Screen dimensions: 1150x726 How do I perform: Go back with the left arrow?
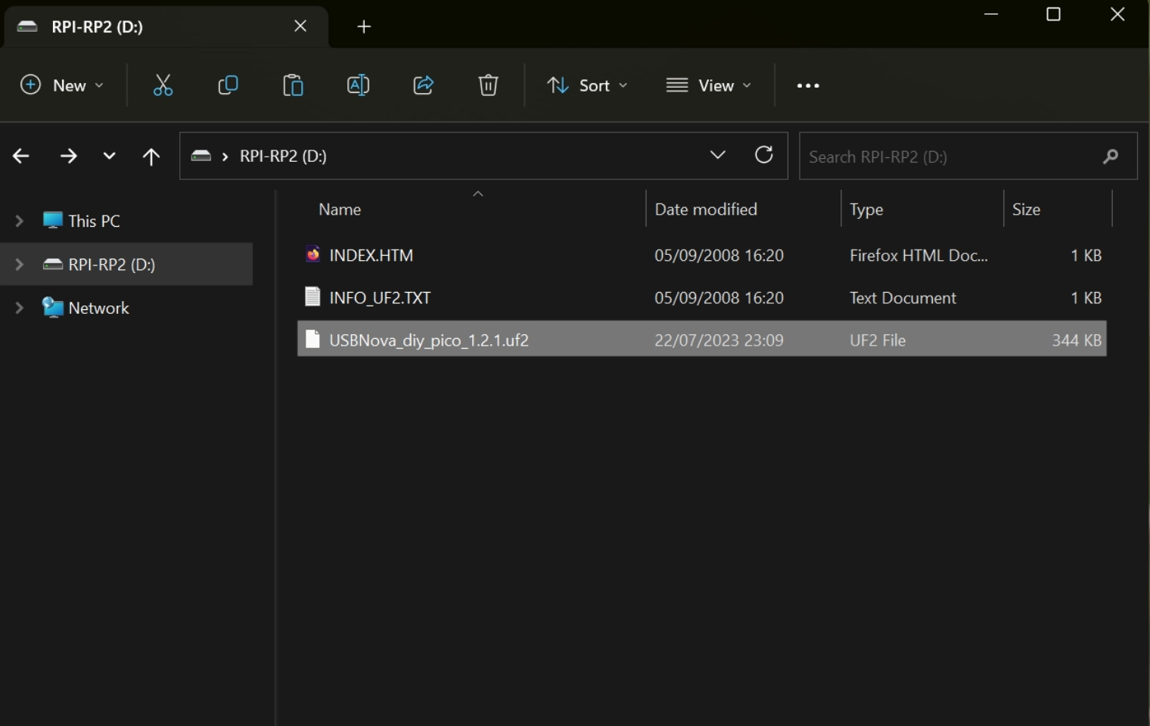21,157
